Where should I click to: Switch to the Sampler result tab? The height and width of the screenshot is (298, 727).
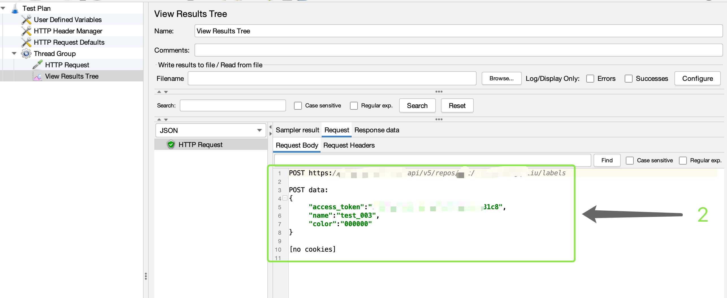[x=297, y=130]
